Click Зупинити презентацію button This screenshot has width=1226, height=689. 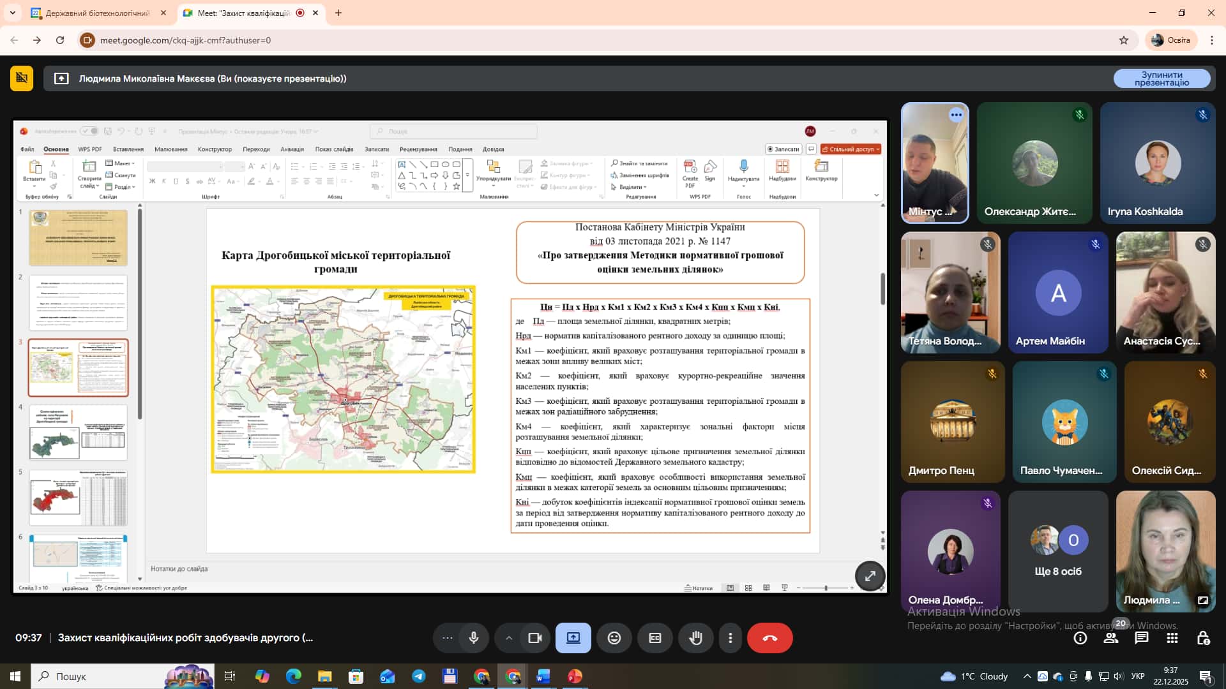pos(1162,78)
